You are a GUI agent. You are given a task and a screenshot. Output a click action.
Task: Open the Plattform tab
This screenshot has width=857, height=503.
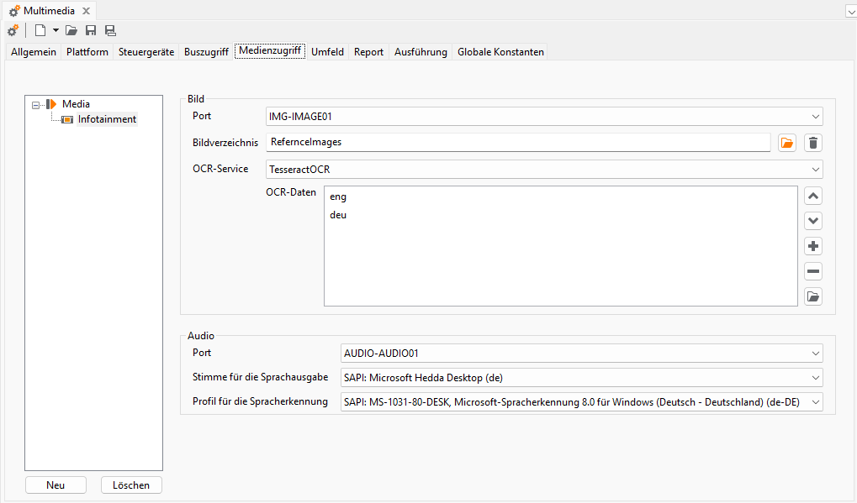87,52
